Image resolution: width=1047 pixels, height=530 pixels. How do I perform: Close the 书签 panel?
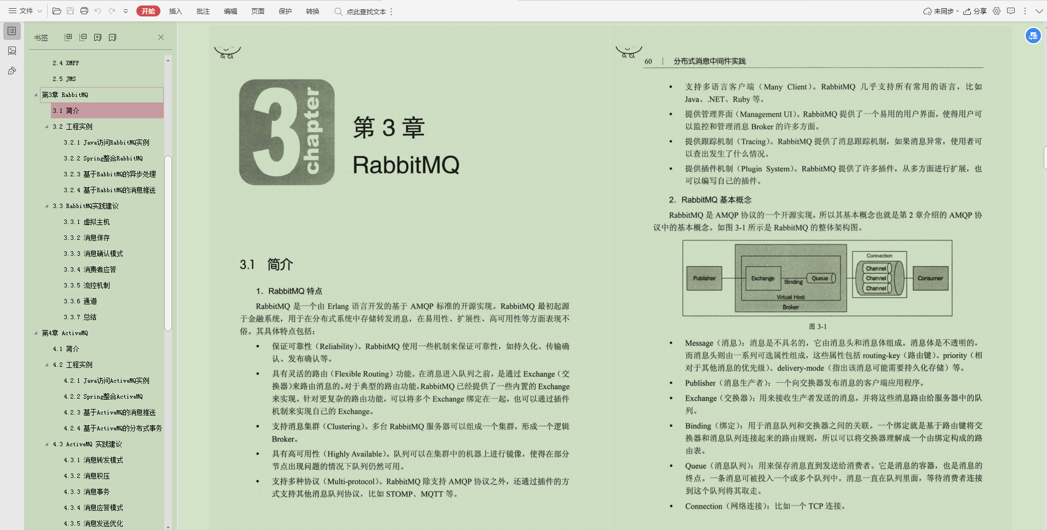161,37
